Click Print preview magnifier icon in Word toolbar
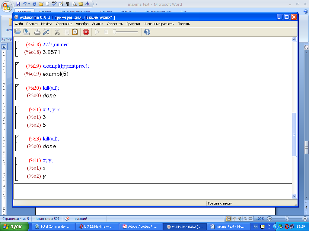309x231 pixels. coord(74,4)
